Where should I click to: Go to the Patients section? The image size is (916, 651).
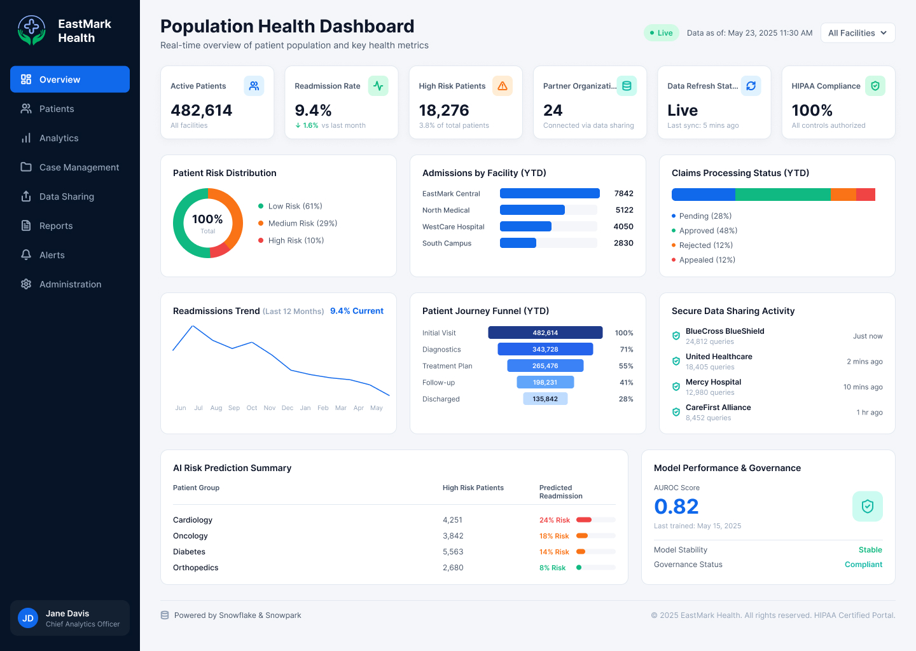(70, 109)
